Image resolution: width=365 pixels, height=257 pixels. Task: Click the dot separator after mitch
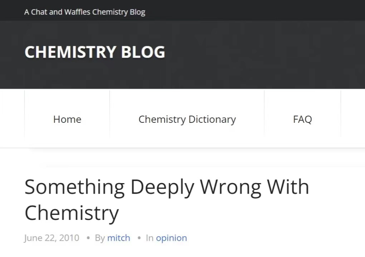tap(139, 238)
